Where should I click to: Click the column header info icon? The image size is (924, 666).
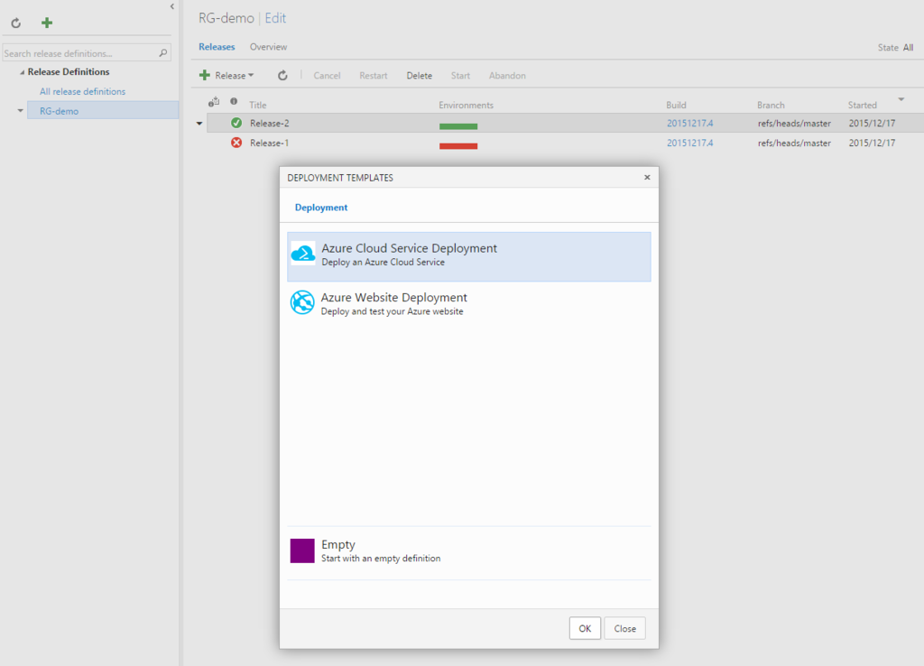(234, 101)
